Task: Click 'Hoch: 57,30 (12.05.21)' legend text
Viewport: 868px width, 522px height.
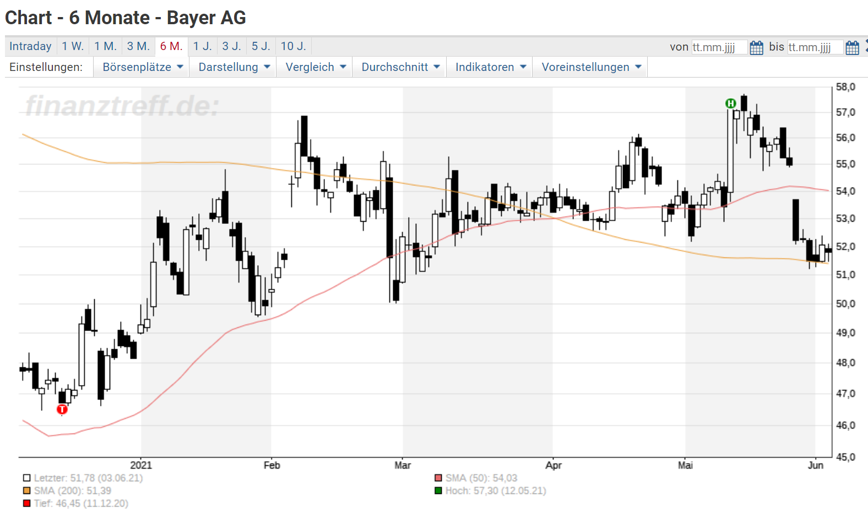Action: 496,491
